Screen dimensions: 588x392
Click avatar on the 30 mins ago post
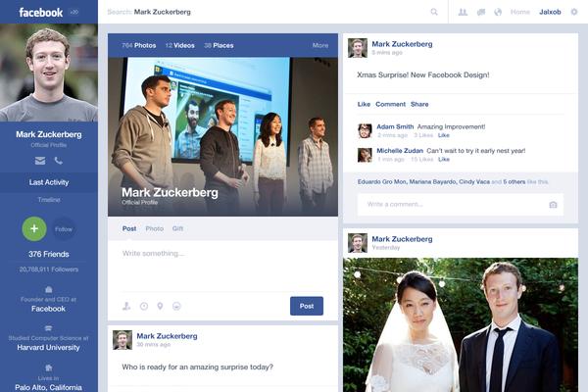point(122,340)
